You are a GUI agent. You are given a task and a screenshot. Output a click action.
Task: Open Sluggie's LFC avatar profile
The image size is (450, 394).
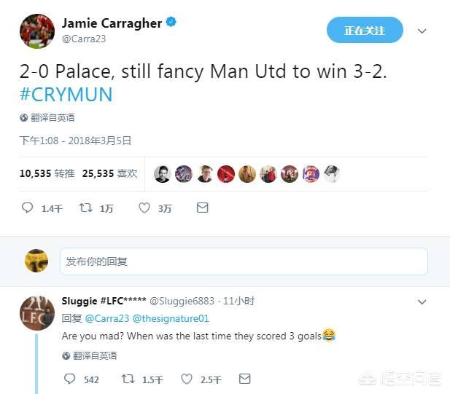click(x=37, y=313)
